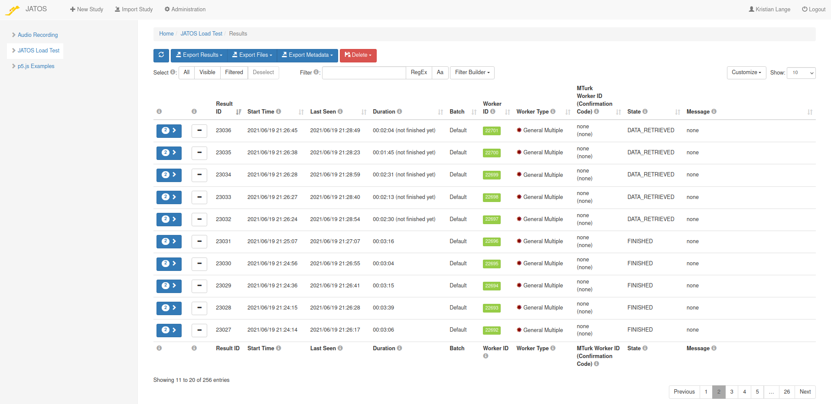Go to page 3 of results
This screenshot has width=831, height=404.
click(731, 392)
